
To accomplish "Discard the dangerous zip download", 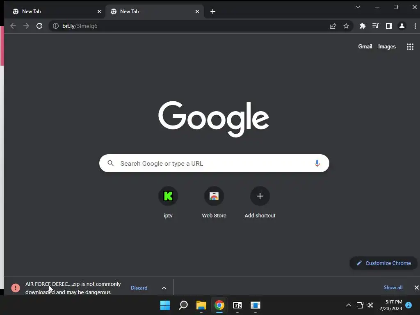I will pyautogui.click(x=139, y=288).
